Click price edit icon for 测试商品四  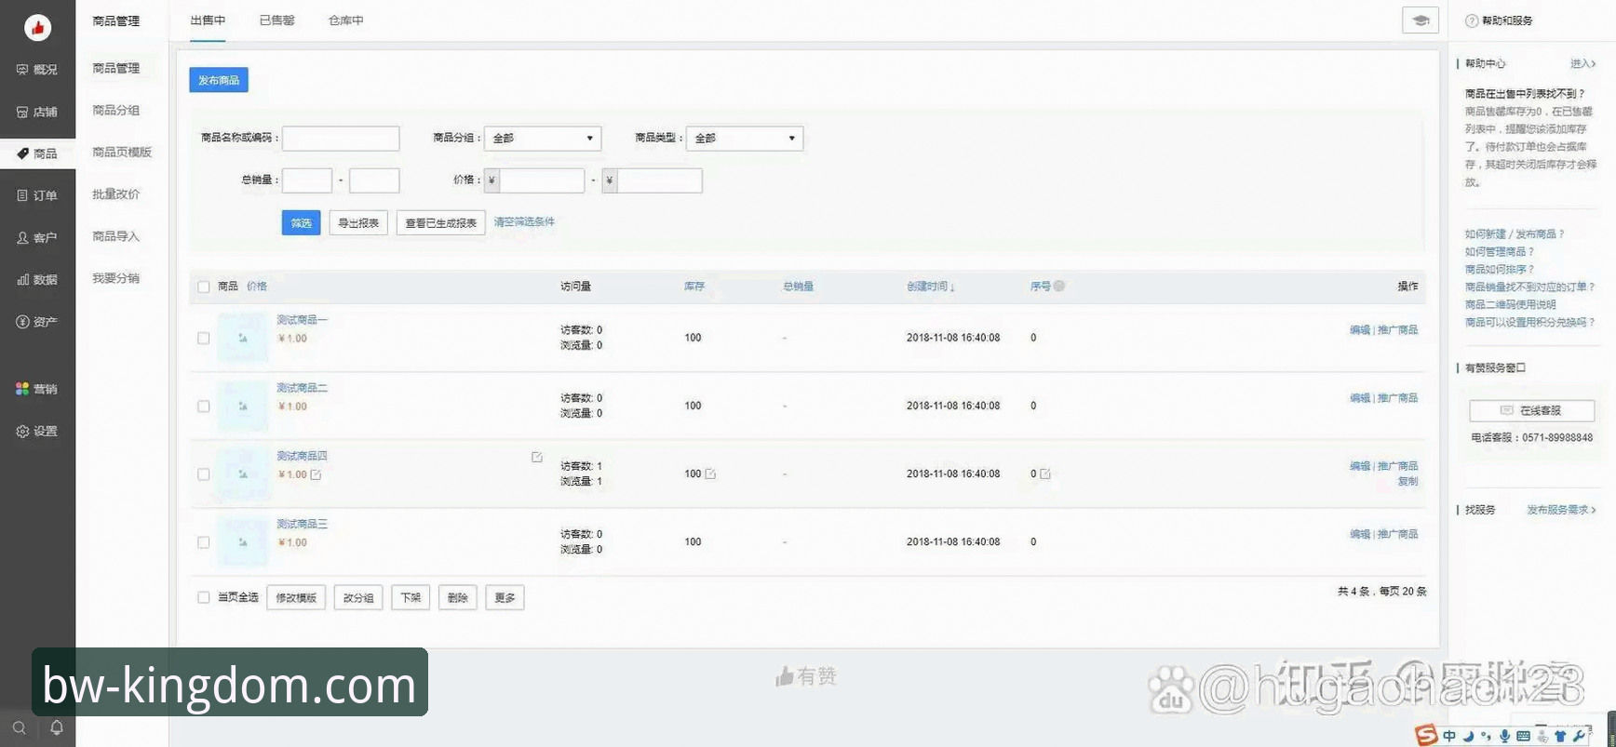click(316, 474)
